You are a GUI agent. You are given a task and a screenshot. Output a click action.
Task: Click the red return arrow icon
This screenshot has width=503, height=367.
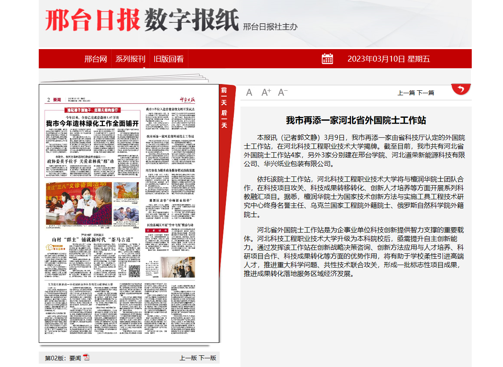pos(460,89)
